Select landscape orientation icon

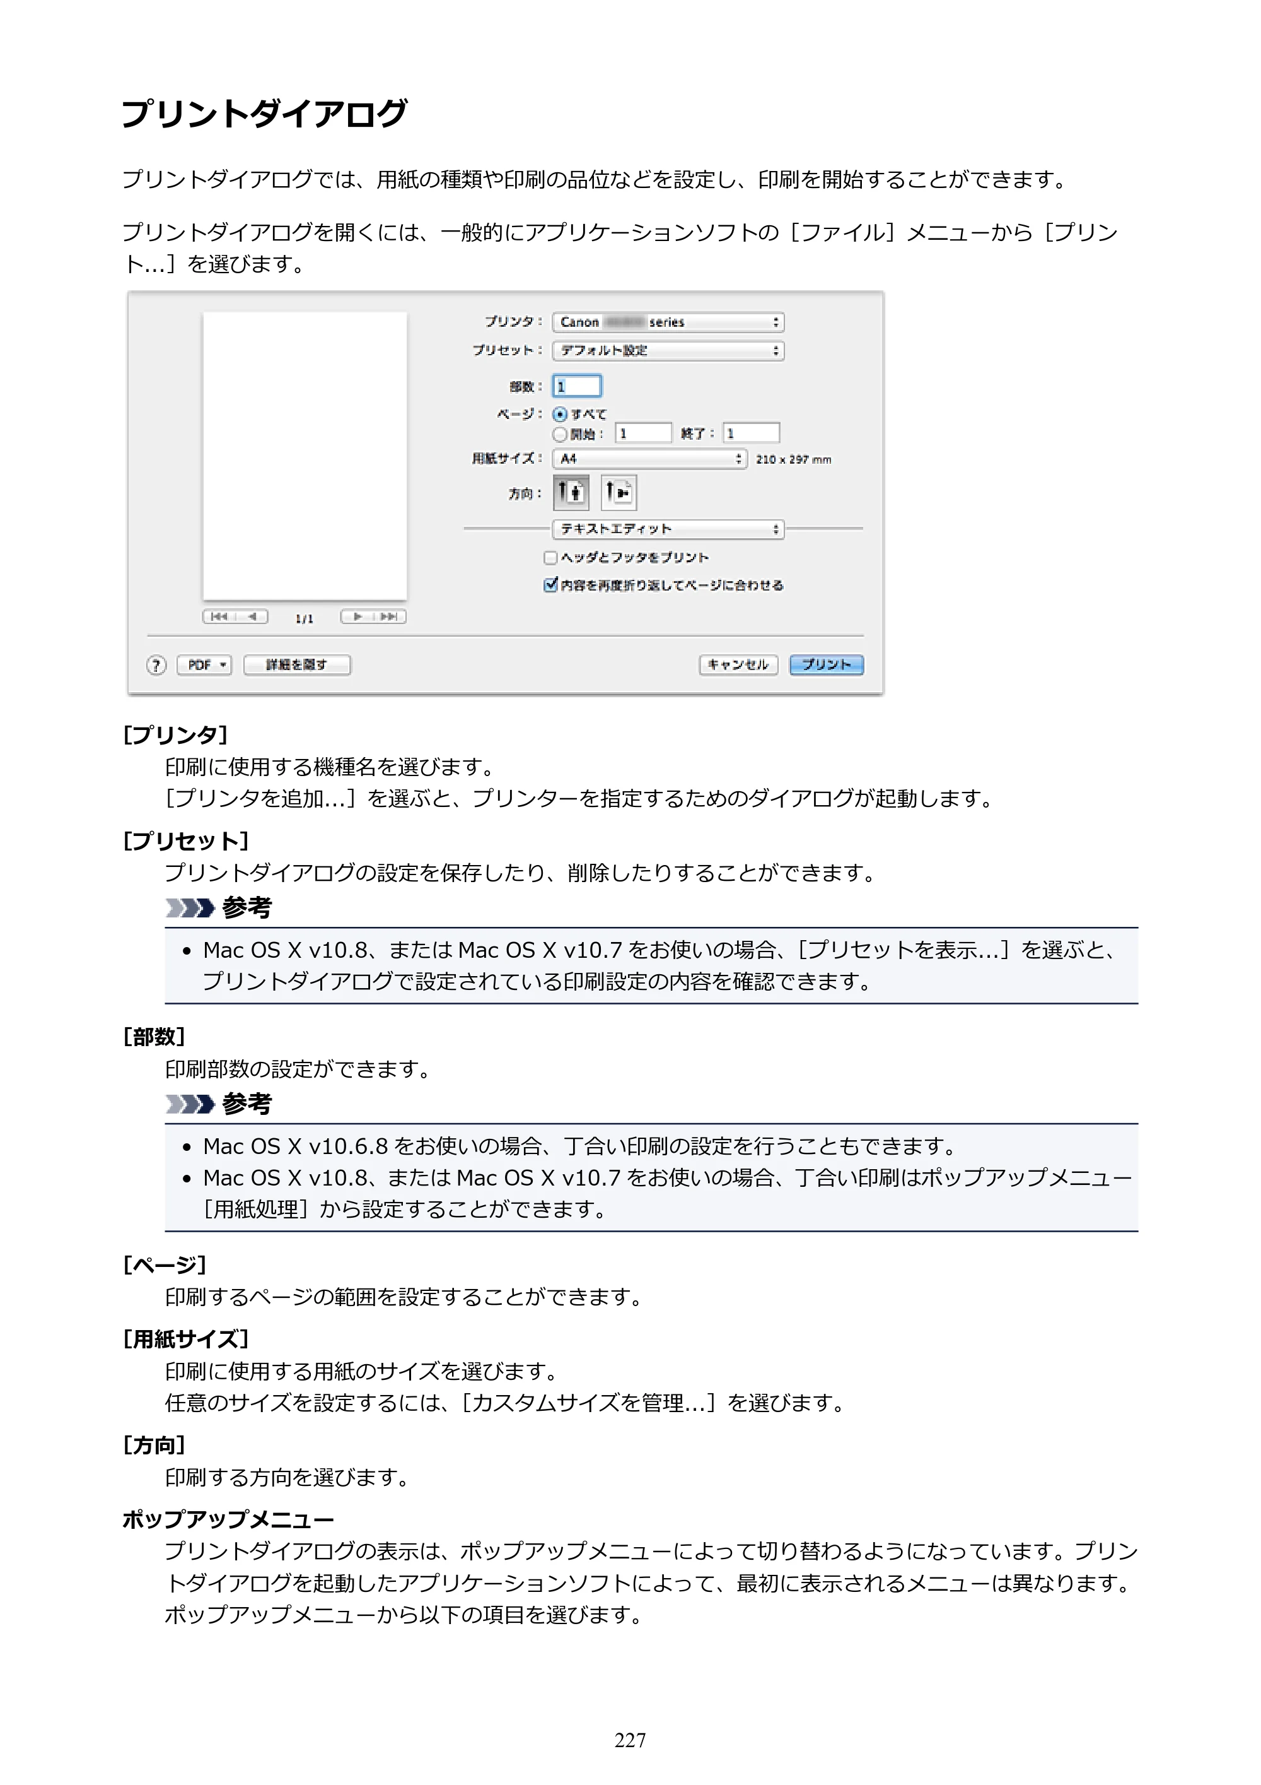pos(619,492)
